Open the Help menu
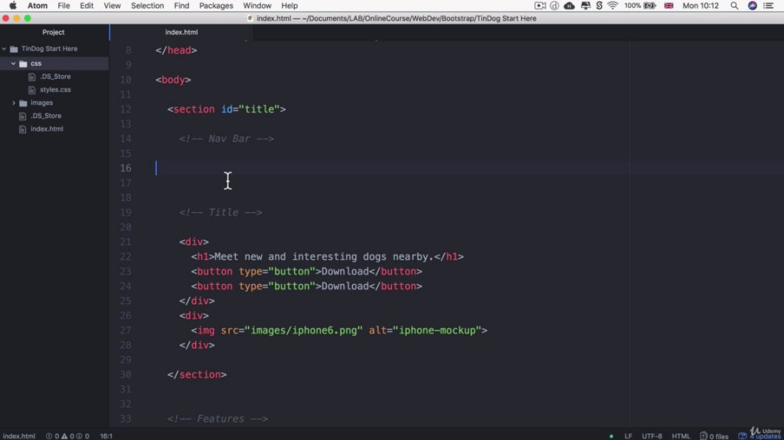The width and height of the screenshot is (784, 440). 289,5
